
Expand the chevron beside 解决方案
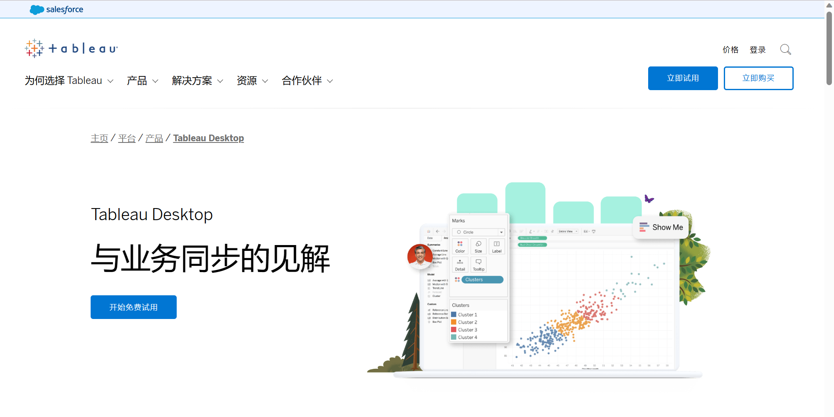[220, 81]
